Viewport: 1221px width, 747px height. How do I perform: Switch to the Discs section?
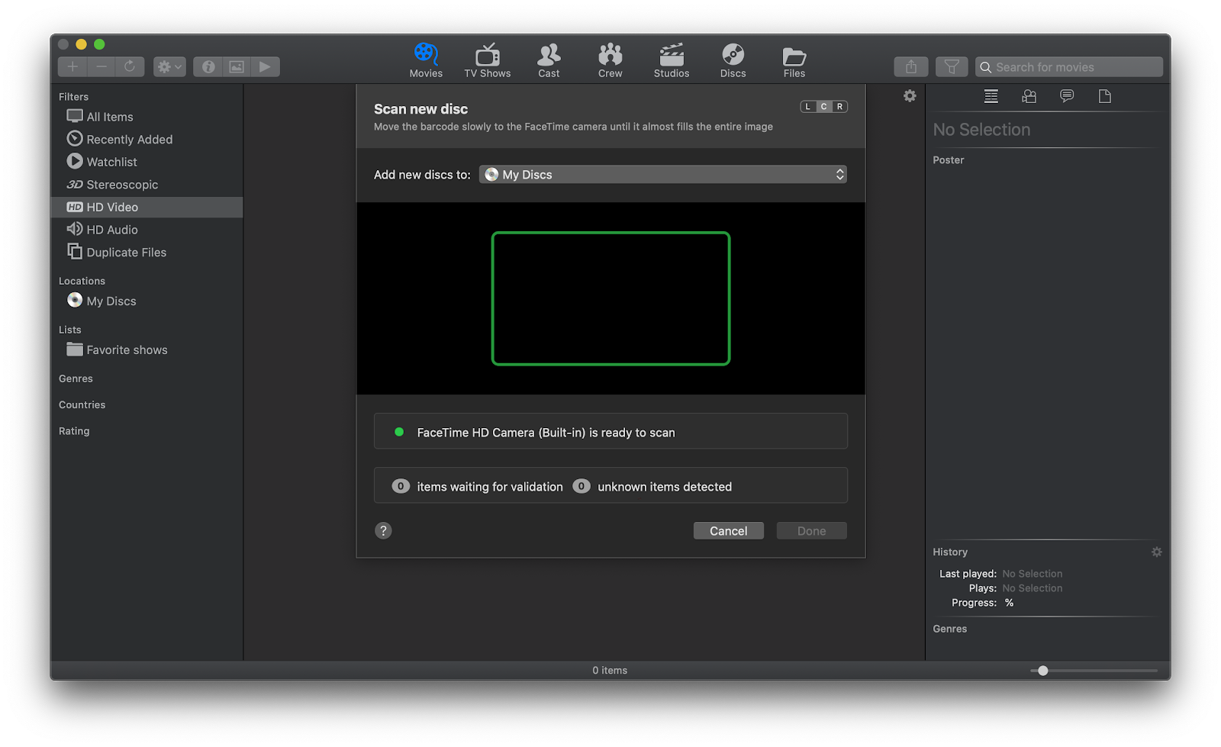point(733,61)
